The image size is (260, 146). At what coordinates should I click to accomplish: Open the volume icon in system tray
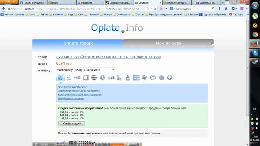click(x=257, y=128)
